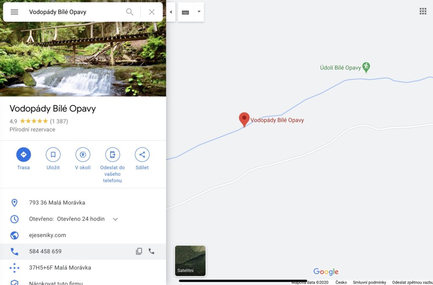Open reviews count (1 387)
The height and width of the screenshot is (285, 433).
point(59,121)
